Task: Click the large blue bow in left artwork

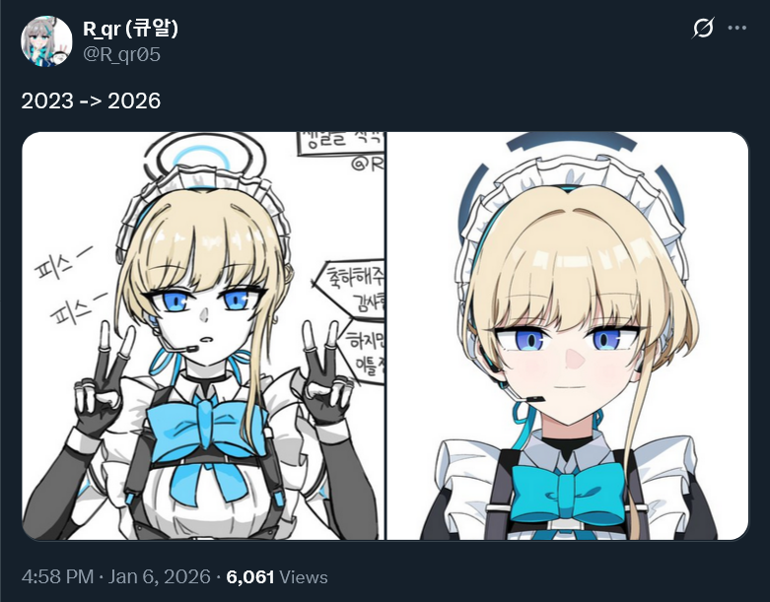Action: point(205,430)
